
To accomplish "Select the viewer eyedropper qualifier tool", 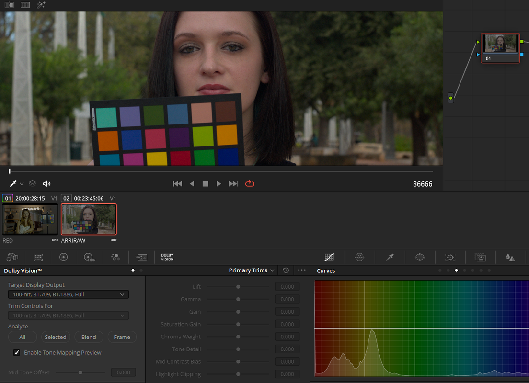I will 13,183.
